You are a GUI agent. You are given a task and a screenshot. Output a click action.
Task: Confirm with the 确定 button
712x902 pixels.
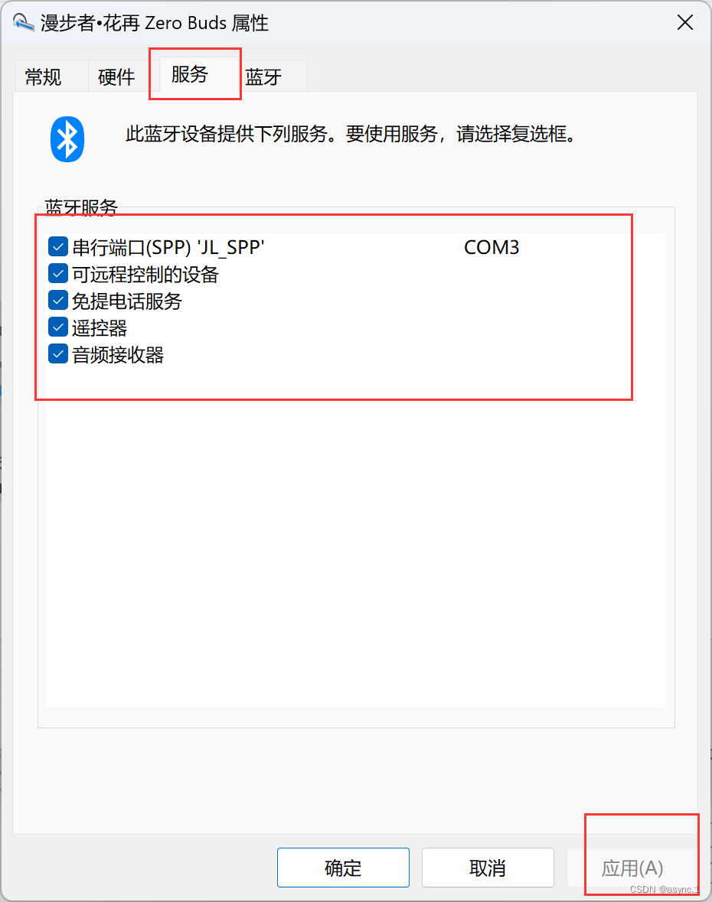pyautogui.click(x=343, y=868)
